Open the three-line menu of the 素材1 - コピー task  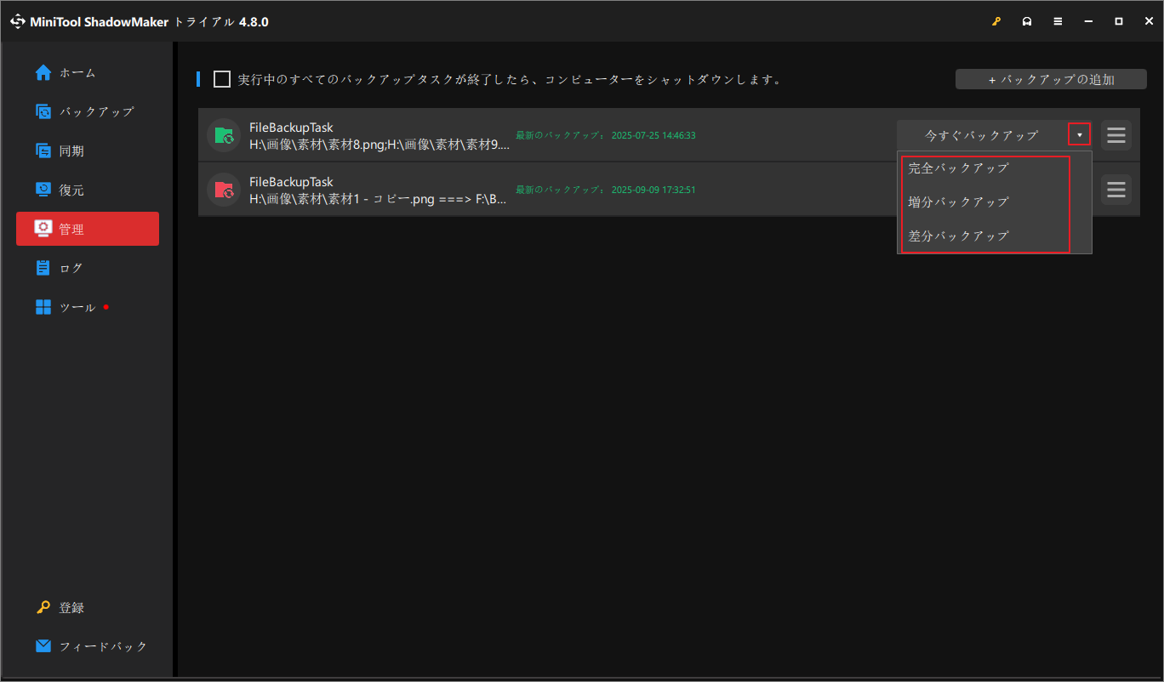[x=1116, y=189]
